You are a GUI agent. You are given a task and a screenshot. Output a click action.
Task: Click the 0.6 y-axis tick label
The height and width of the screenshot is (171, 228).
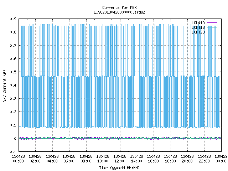click(13, 59)
